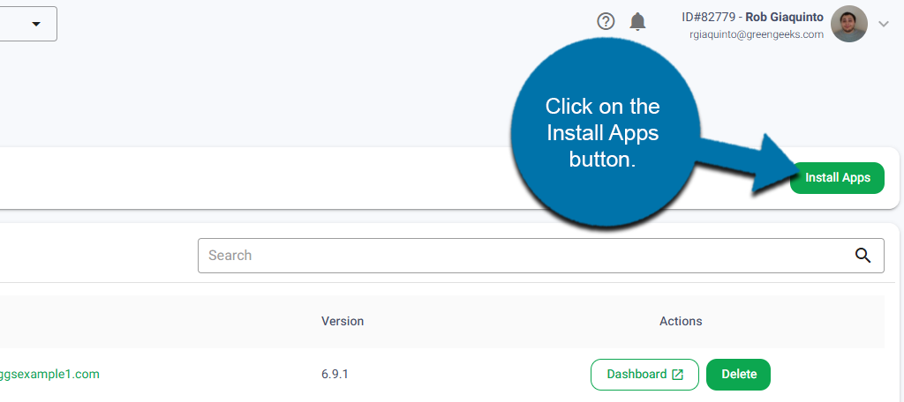Select the 6.9.1 version cell
The width and height of the screenshot is (904, 402).
[335, 374]
